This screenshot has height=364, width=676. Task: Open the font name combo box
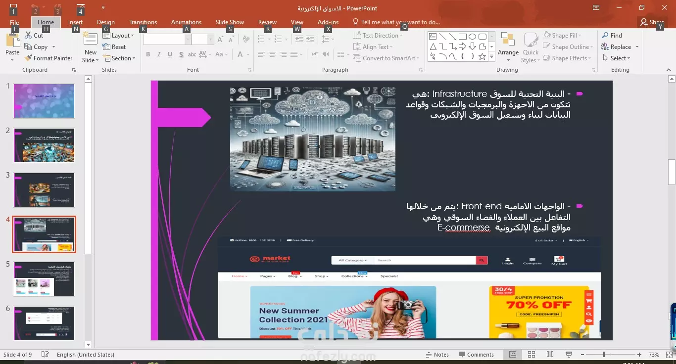pyautogui.click(x=167, y=40)
